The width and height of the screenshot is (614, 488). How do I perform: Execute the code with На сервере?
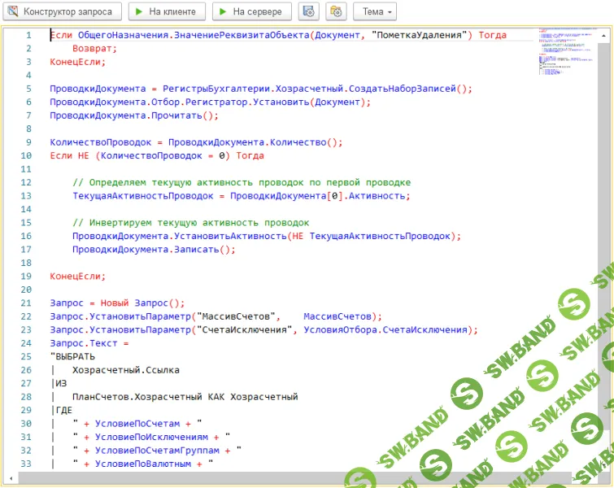[252, 11]
